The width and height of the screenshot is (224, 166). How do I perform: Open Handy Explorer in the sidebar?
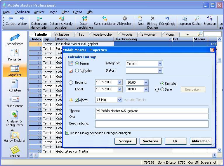click(x=15, y=136)
